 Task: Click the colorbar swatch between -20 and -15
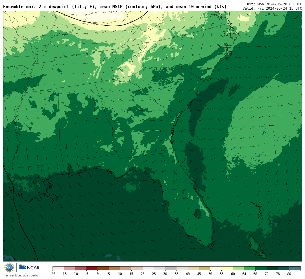(x=58, y=268)
